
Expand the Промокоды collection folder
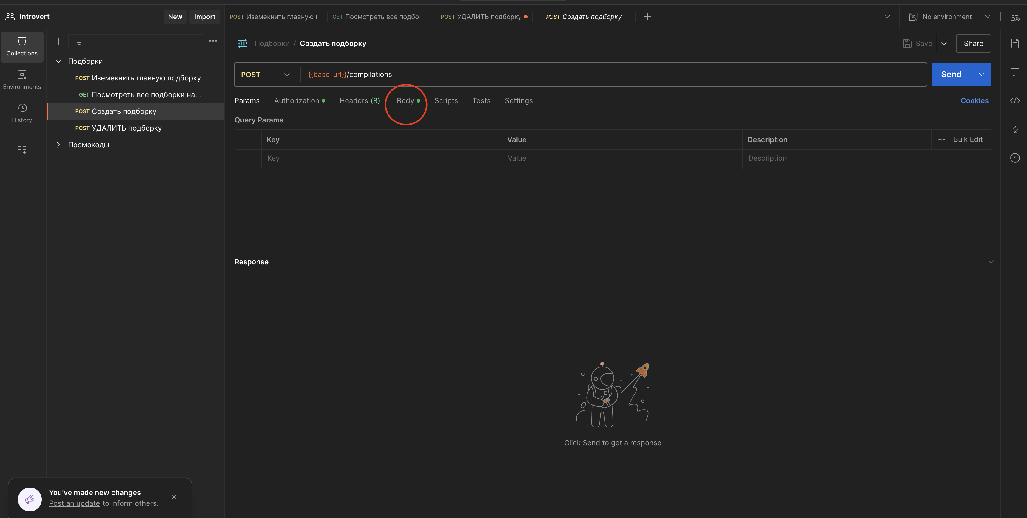coord(58,145)
